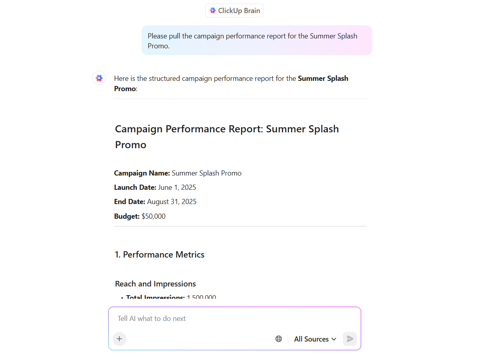Click the ClickUp Brain flower logo in the top pill
Viewport: 488px width, 357px height.
(213, 10)
